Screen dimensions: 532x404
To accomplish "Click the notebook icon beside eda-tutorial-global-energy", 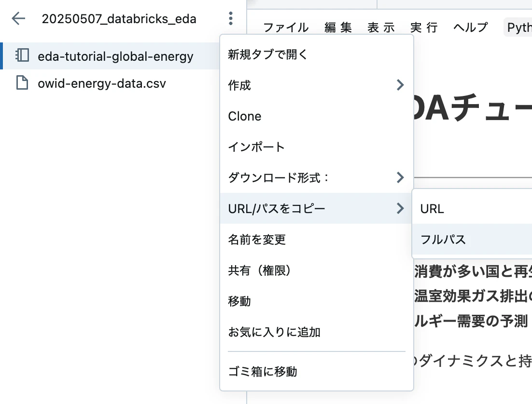I will point(22,55).
